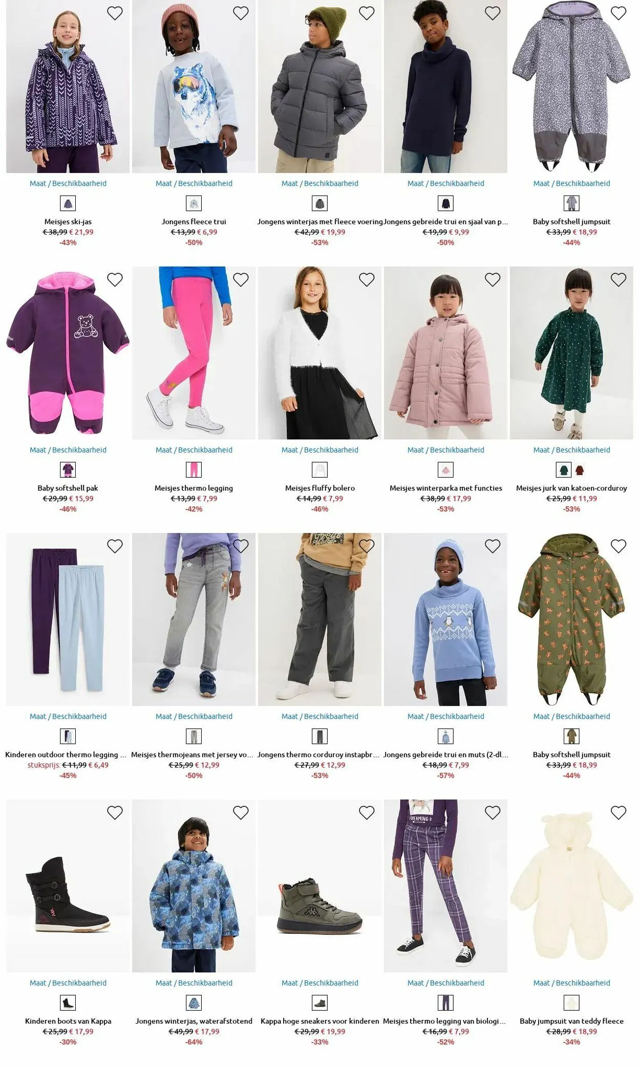The width and height of the screenshot is (640, 1066).
Task: Expand Maat / Beschikbaarheid for Jongens thermo corduroy
Action: point(320,716)
